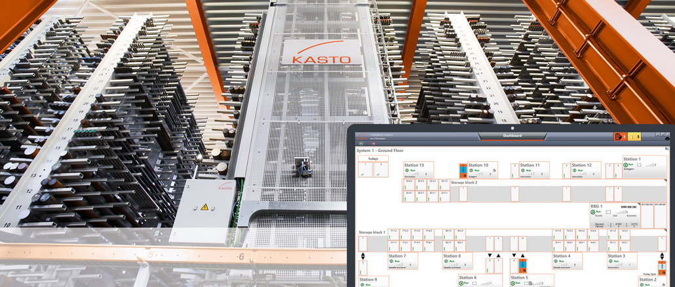The image size is (675, 287).
Task: Open the Station 4 panel
Action: point(566,261)
